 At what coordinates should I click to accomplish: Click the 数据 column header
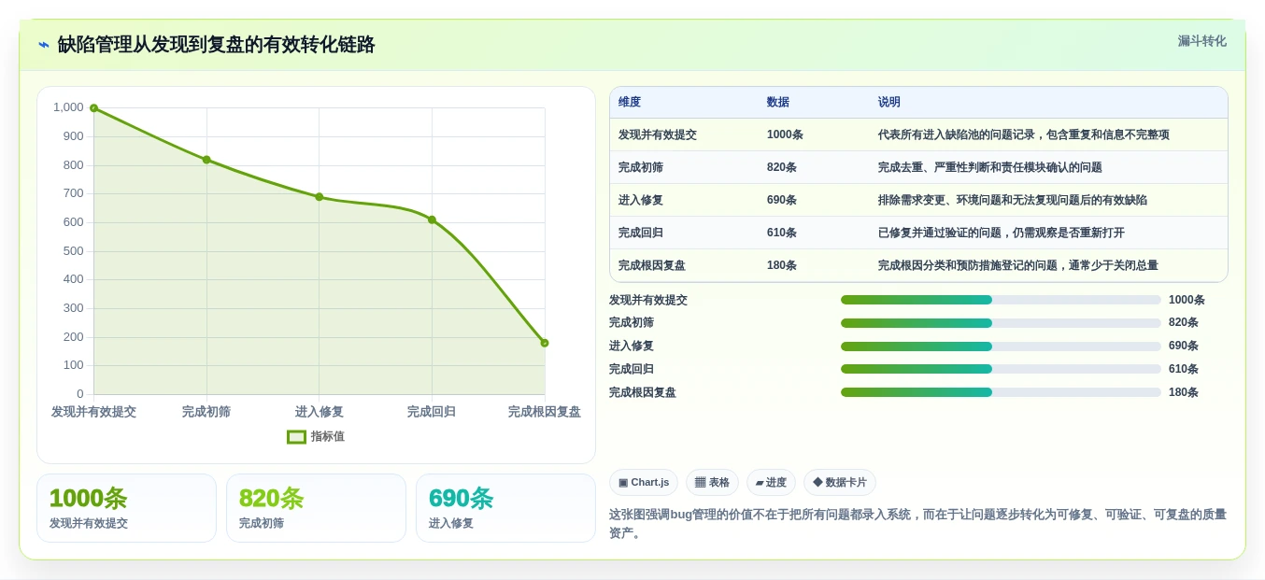coord(778,103)
